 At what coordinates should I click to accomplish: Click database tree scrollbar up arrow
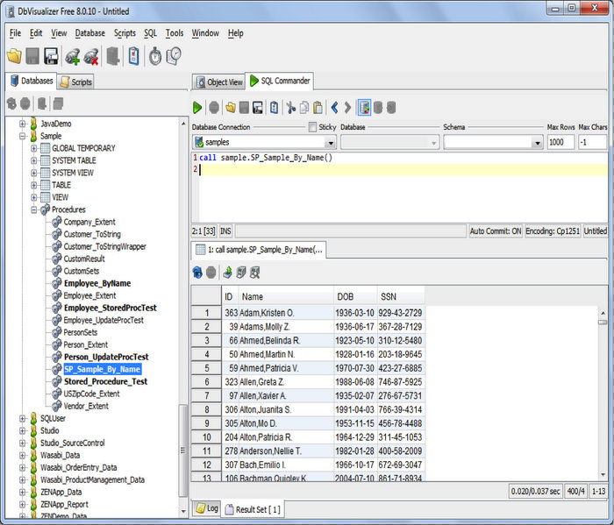pos(183,124)
